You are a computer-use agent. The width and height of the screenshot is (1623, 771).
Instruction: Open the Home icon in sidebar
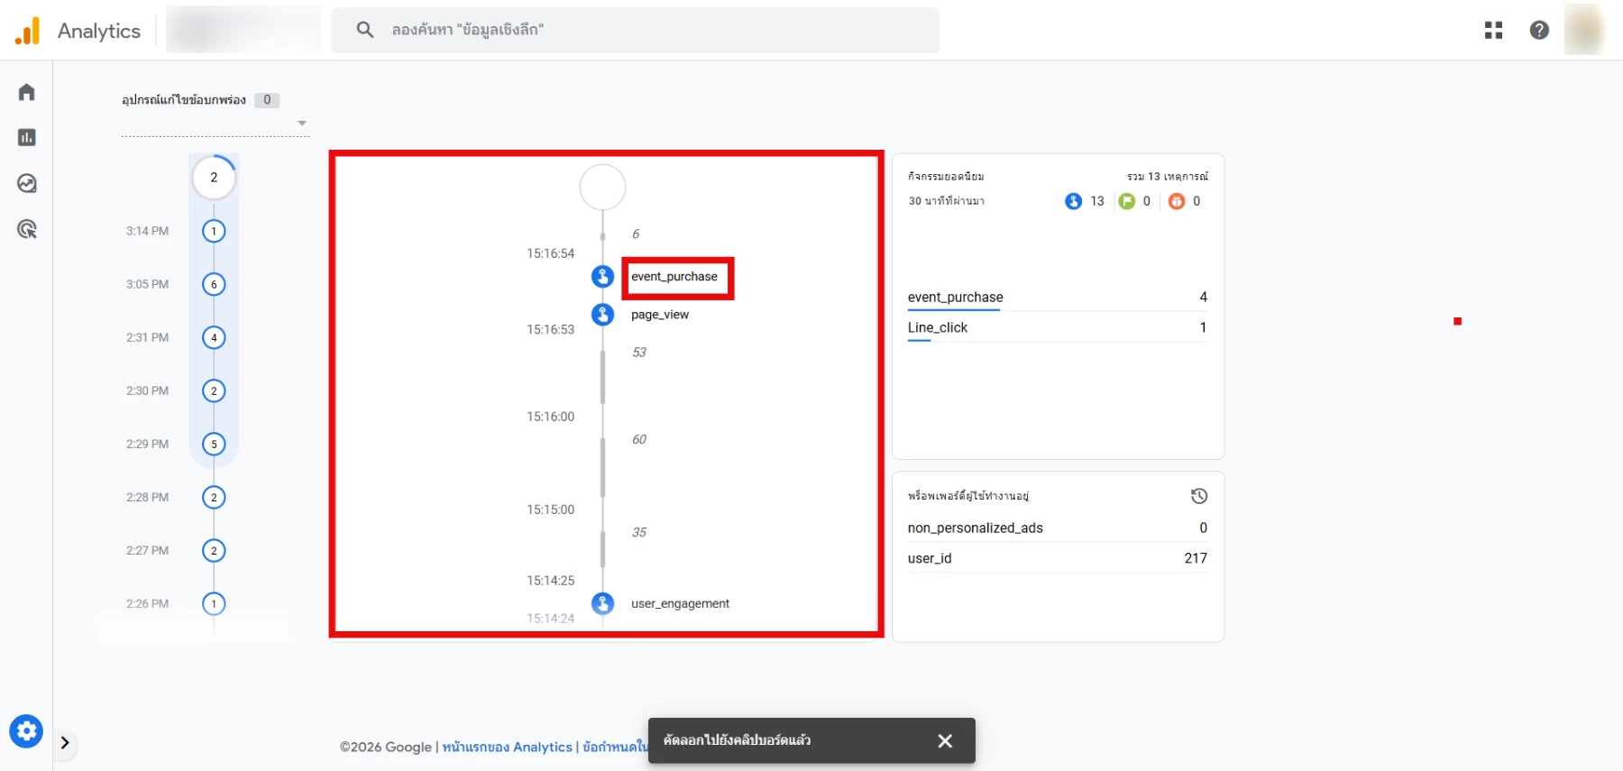(27, 92)
